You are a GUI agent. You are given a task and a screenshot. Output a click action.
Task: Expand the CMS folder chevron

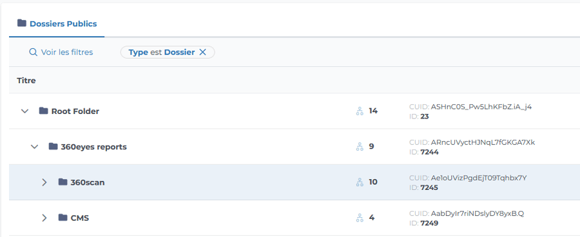click(44, 218)
